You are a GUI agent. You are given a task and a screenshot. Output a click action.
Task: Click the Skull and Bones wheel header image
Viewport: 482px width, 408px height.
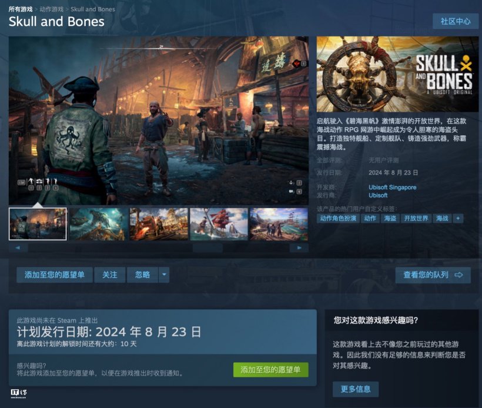click(397, 74)
